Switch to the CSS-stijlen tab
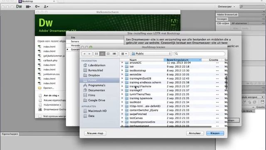The height and width of the screenshot is (150, 266). [223, 23]
